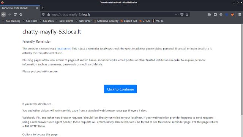Viewport: 243px width, 137px height.
Task: Open NetHunter bookmark
Action: point(84,21)
